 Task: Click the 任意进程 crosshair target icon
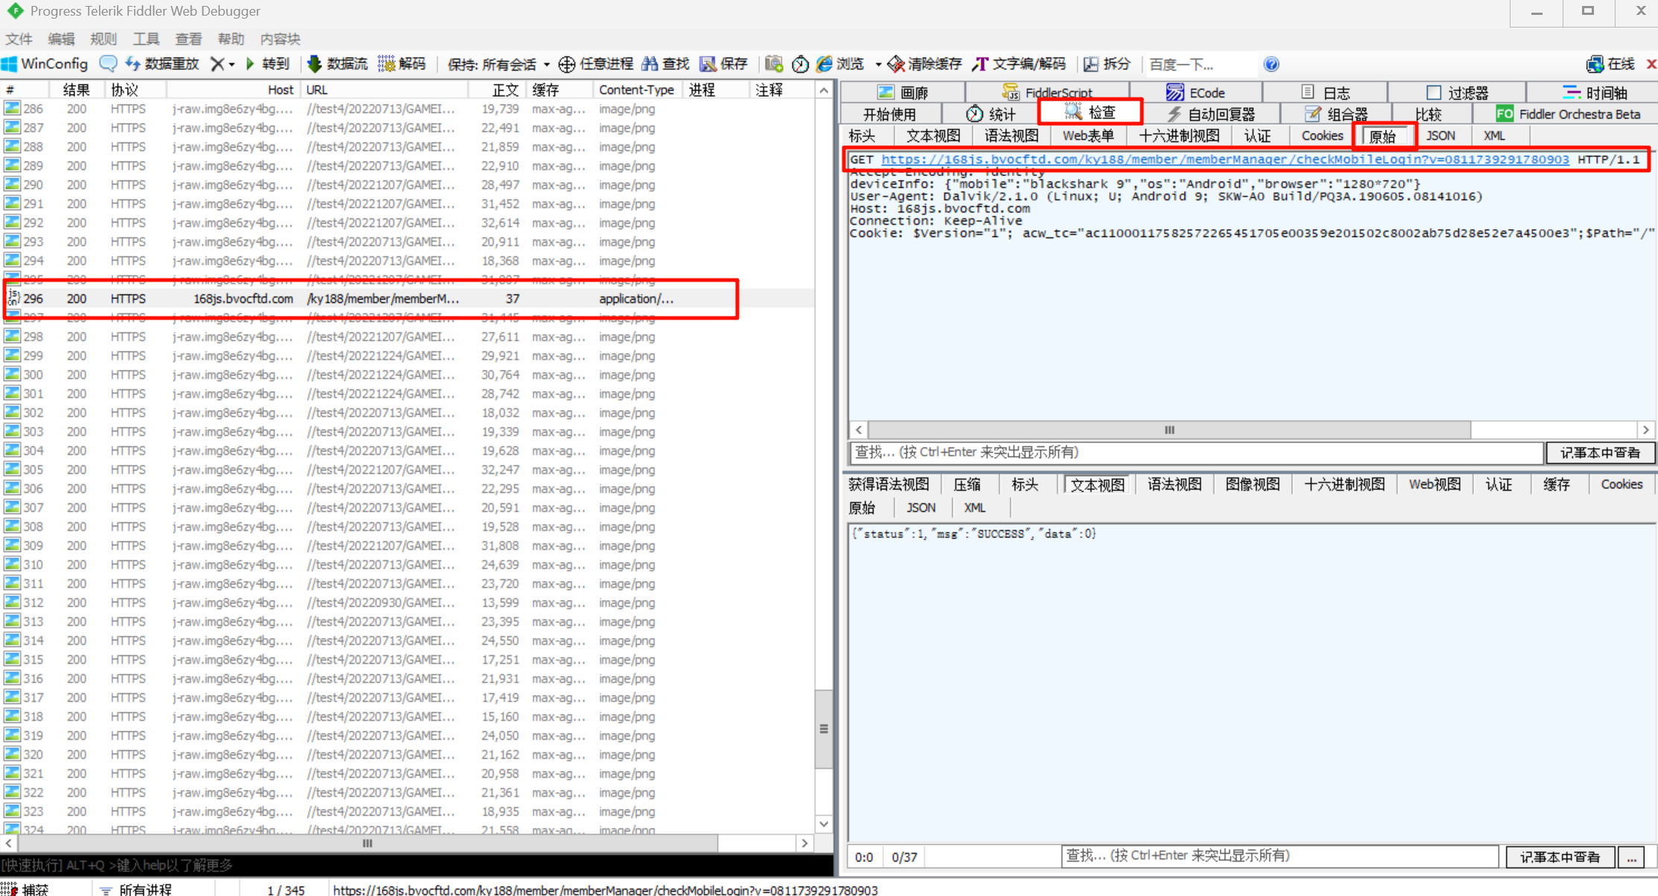coord(567,65)
